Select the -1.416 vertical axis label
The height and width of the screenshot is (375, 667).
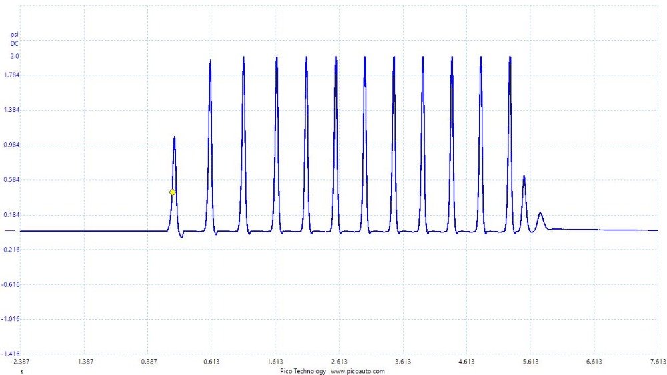[x=12, y=354]
